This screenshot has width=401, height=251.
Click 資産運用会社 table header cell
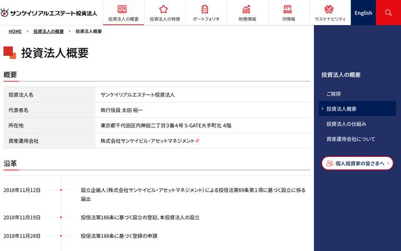49,141
